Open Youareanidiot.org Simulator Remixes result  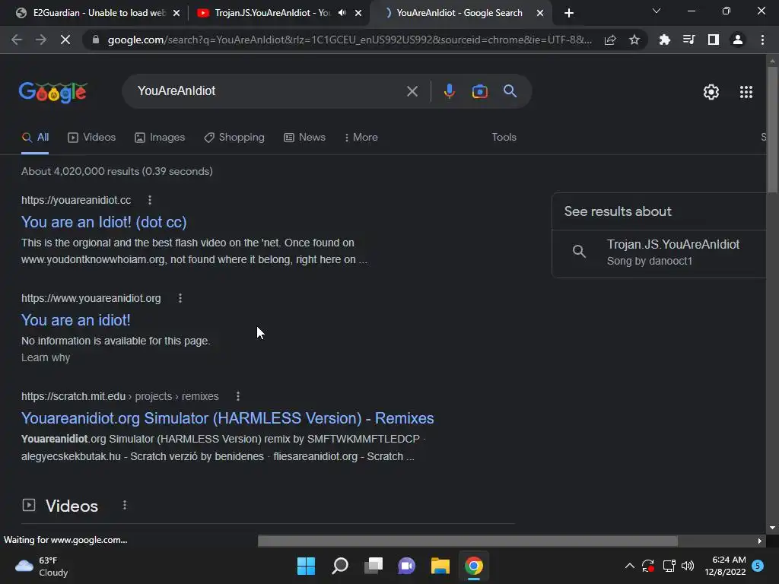[227, 419]
